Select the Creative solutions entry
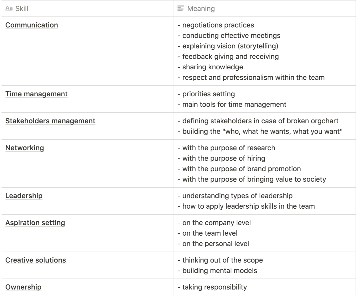356x295 pixels. [x=35, y=260]
